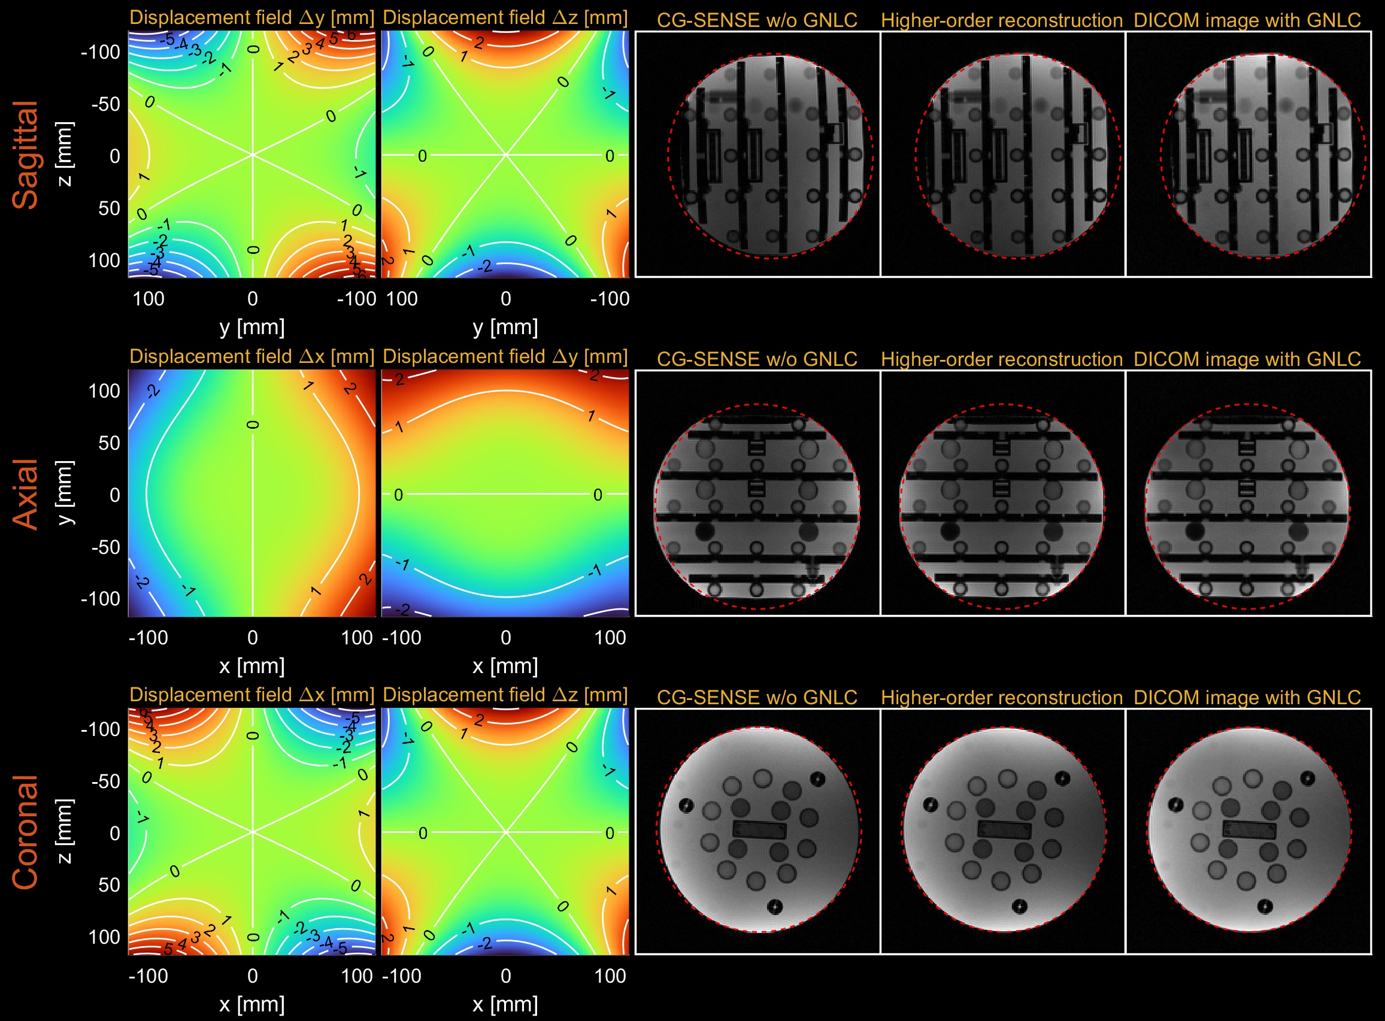Select the Sagittal Higher-order reconstruction image
Screen dimensions: 1385x1021
(x=1002, y=154)
